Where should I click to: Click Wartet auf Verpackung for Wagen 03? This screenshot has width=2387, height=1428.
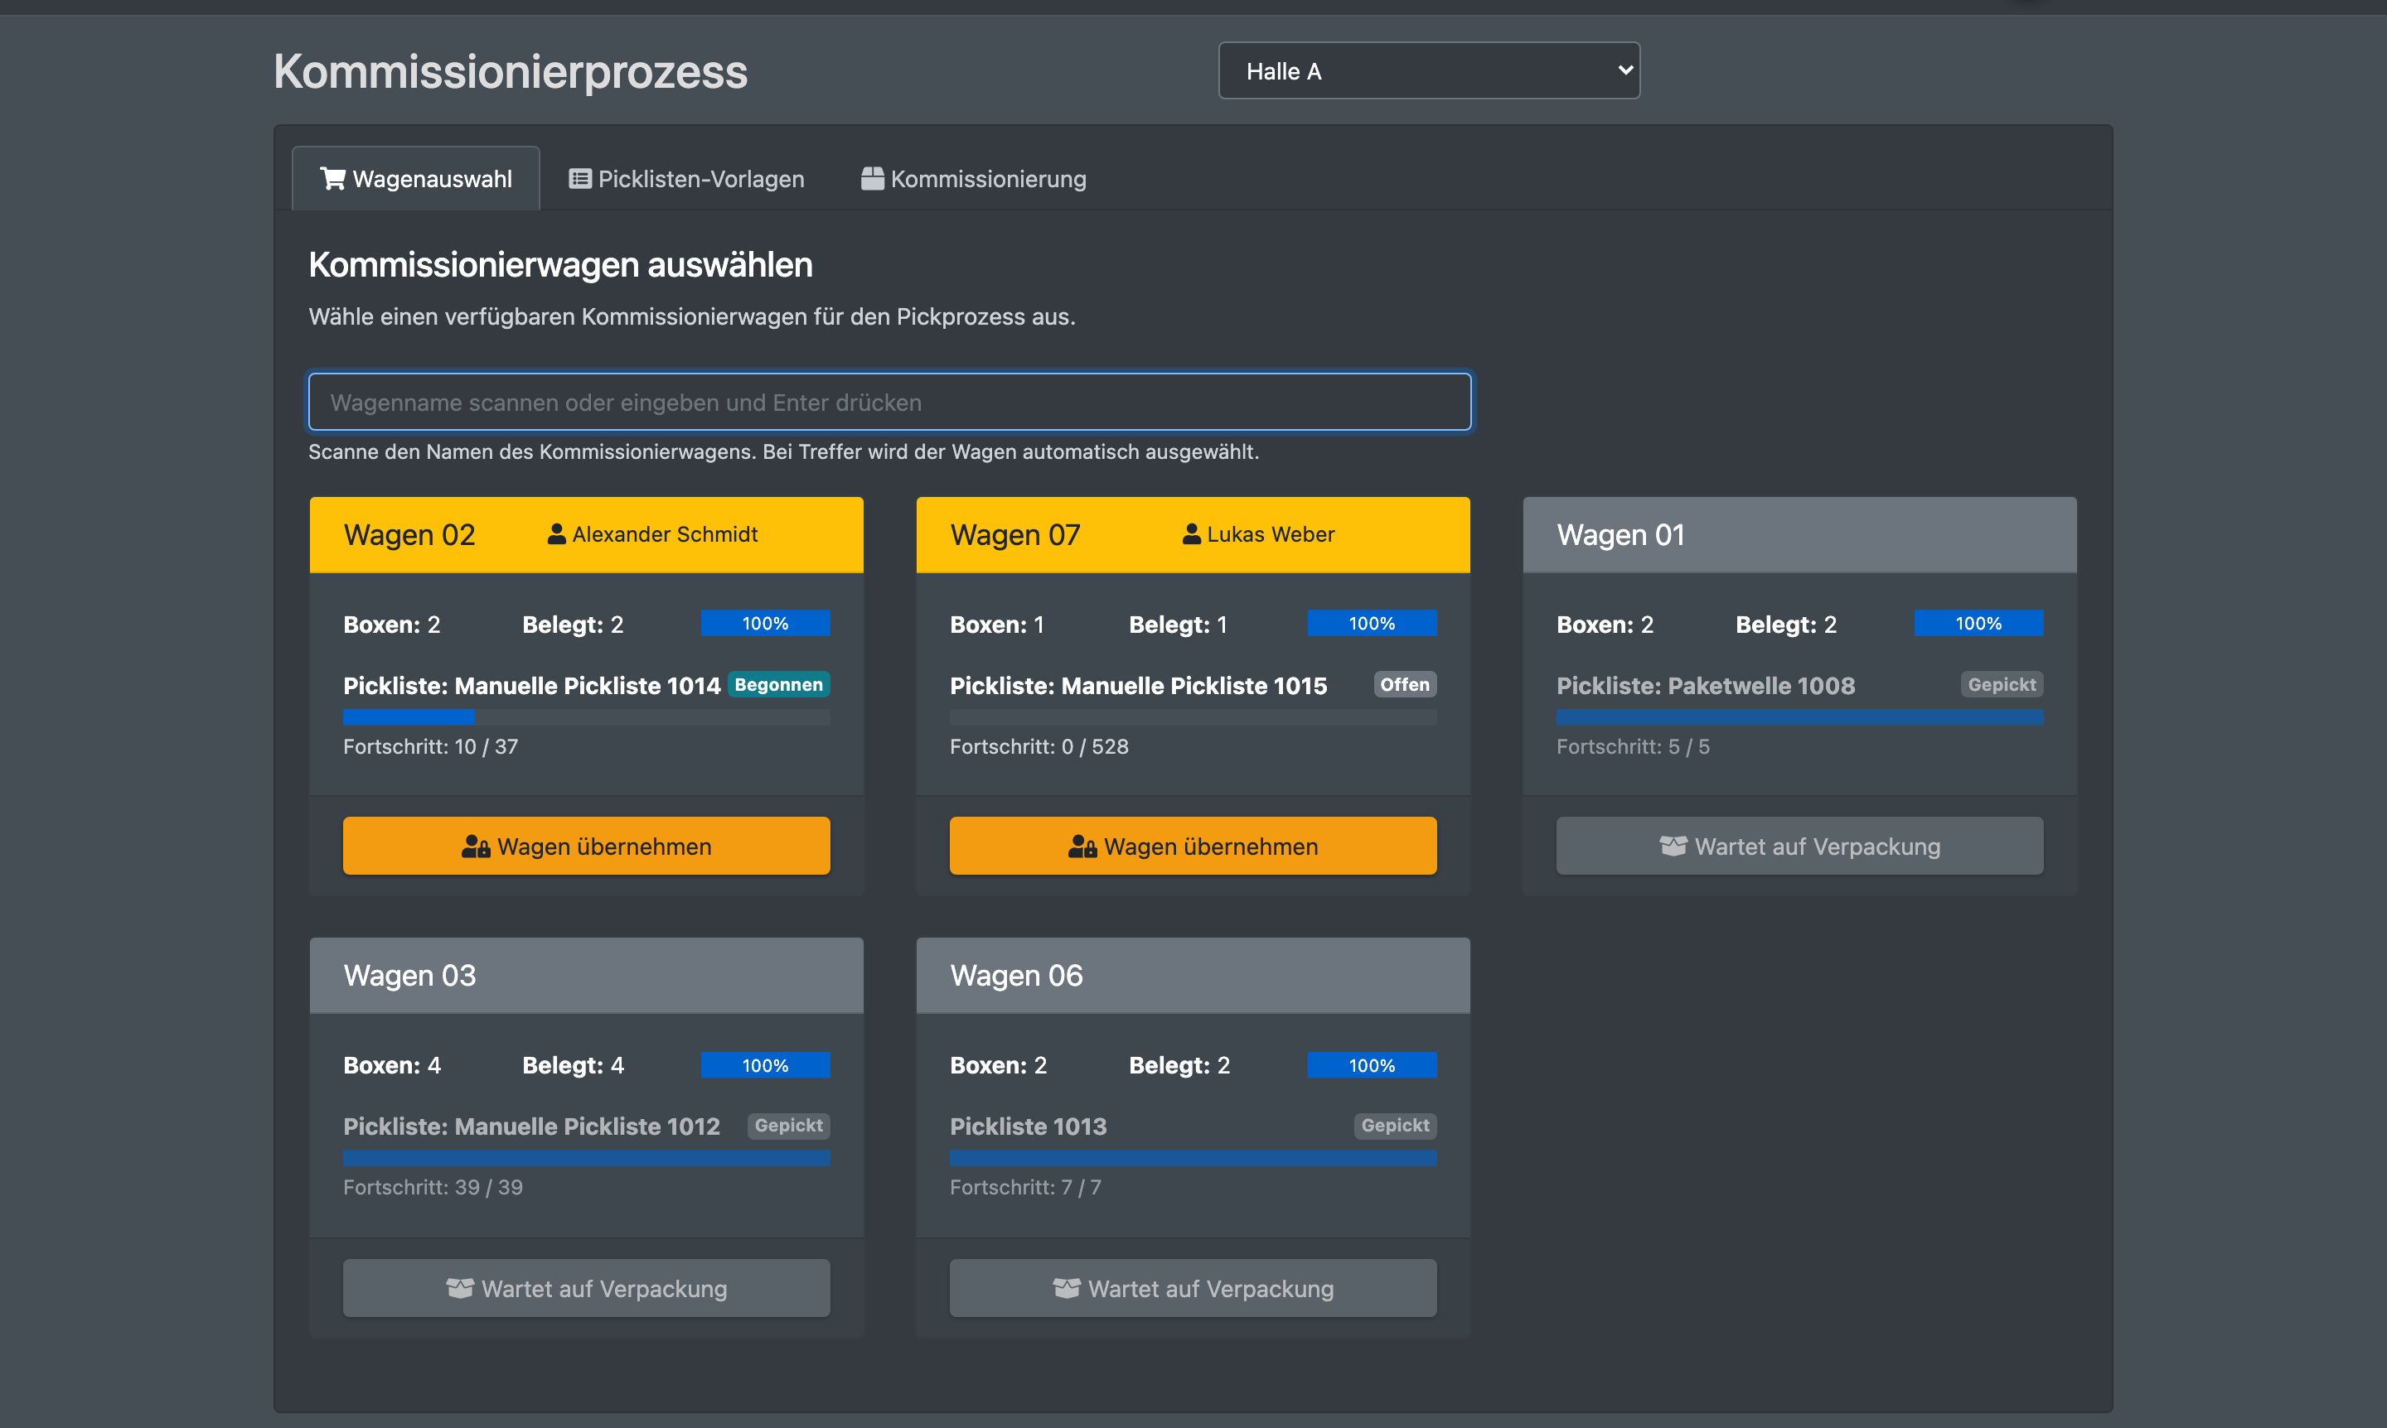click(587, 1289)
